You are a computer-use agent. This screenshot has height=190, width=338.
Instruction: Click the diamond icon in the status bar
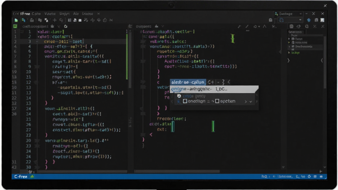(x=309, y=177)
